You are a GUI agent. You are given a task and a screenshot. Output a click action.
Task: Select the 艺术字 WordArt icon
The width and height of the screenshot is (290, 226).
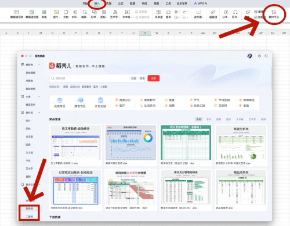115,14
